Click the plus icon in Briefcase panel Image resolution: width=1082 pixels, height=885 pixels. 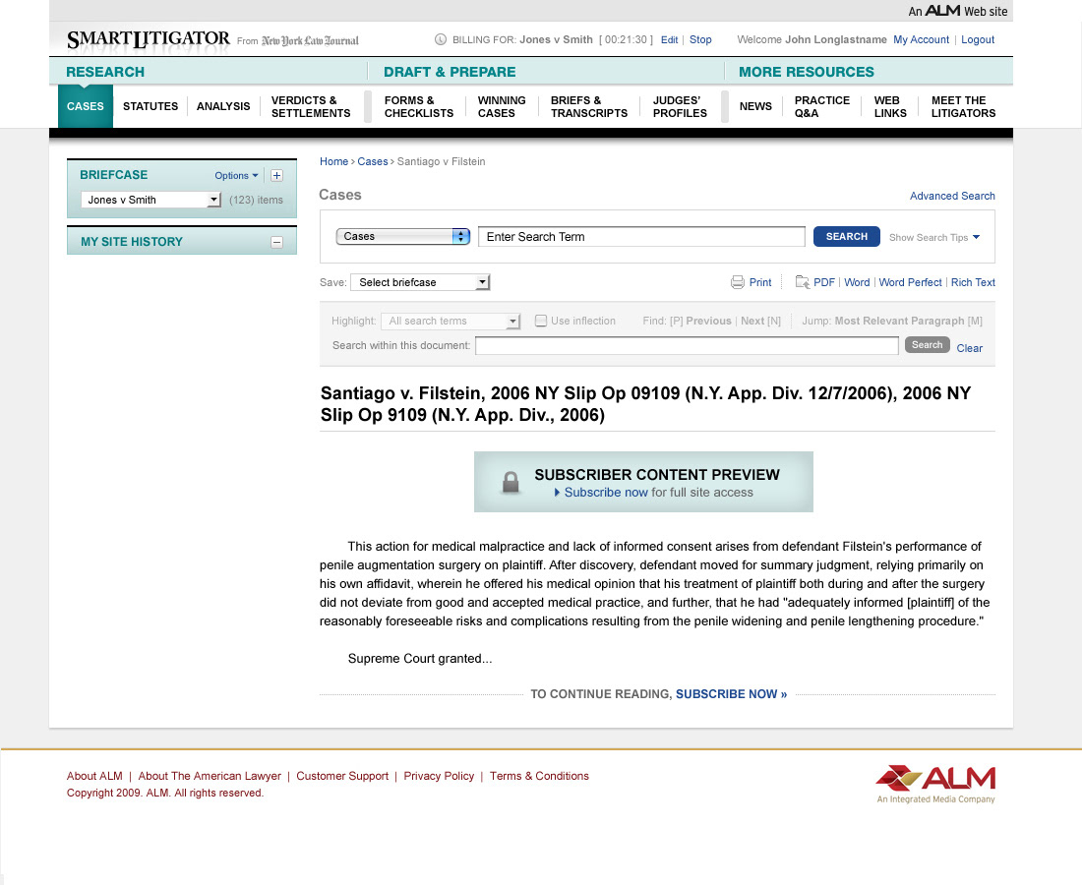point(276,176)
